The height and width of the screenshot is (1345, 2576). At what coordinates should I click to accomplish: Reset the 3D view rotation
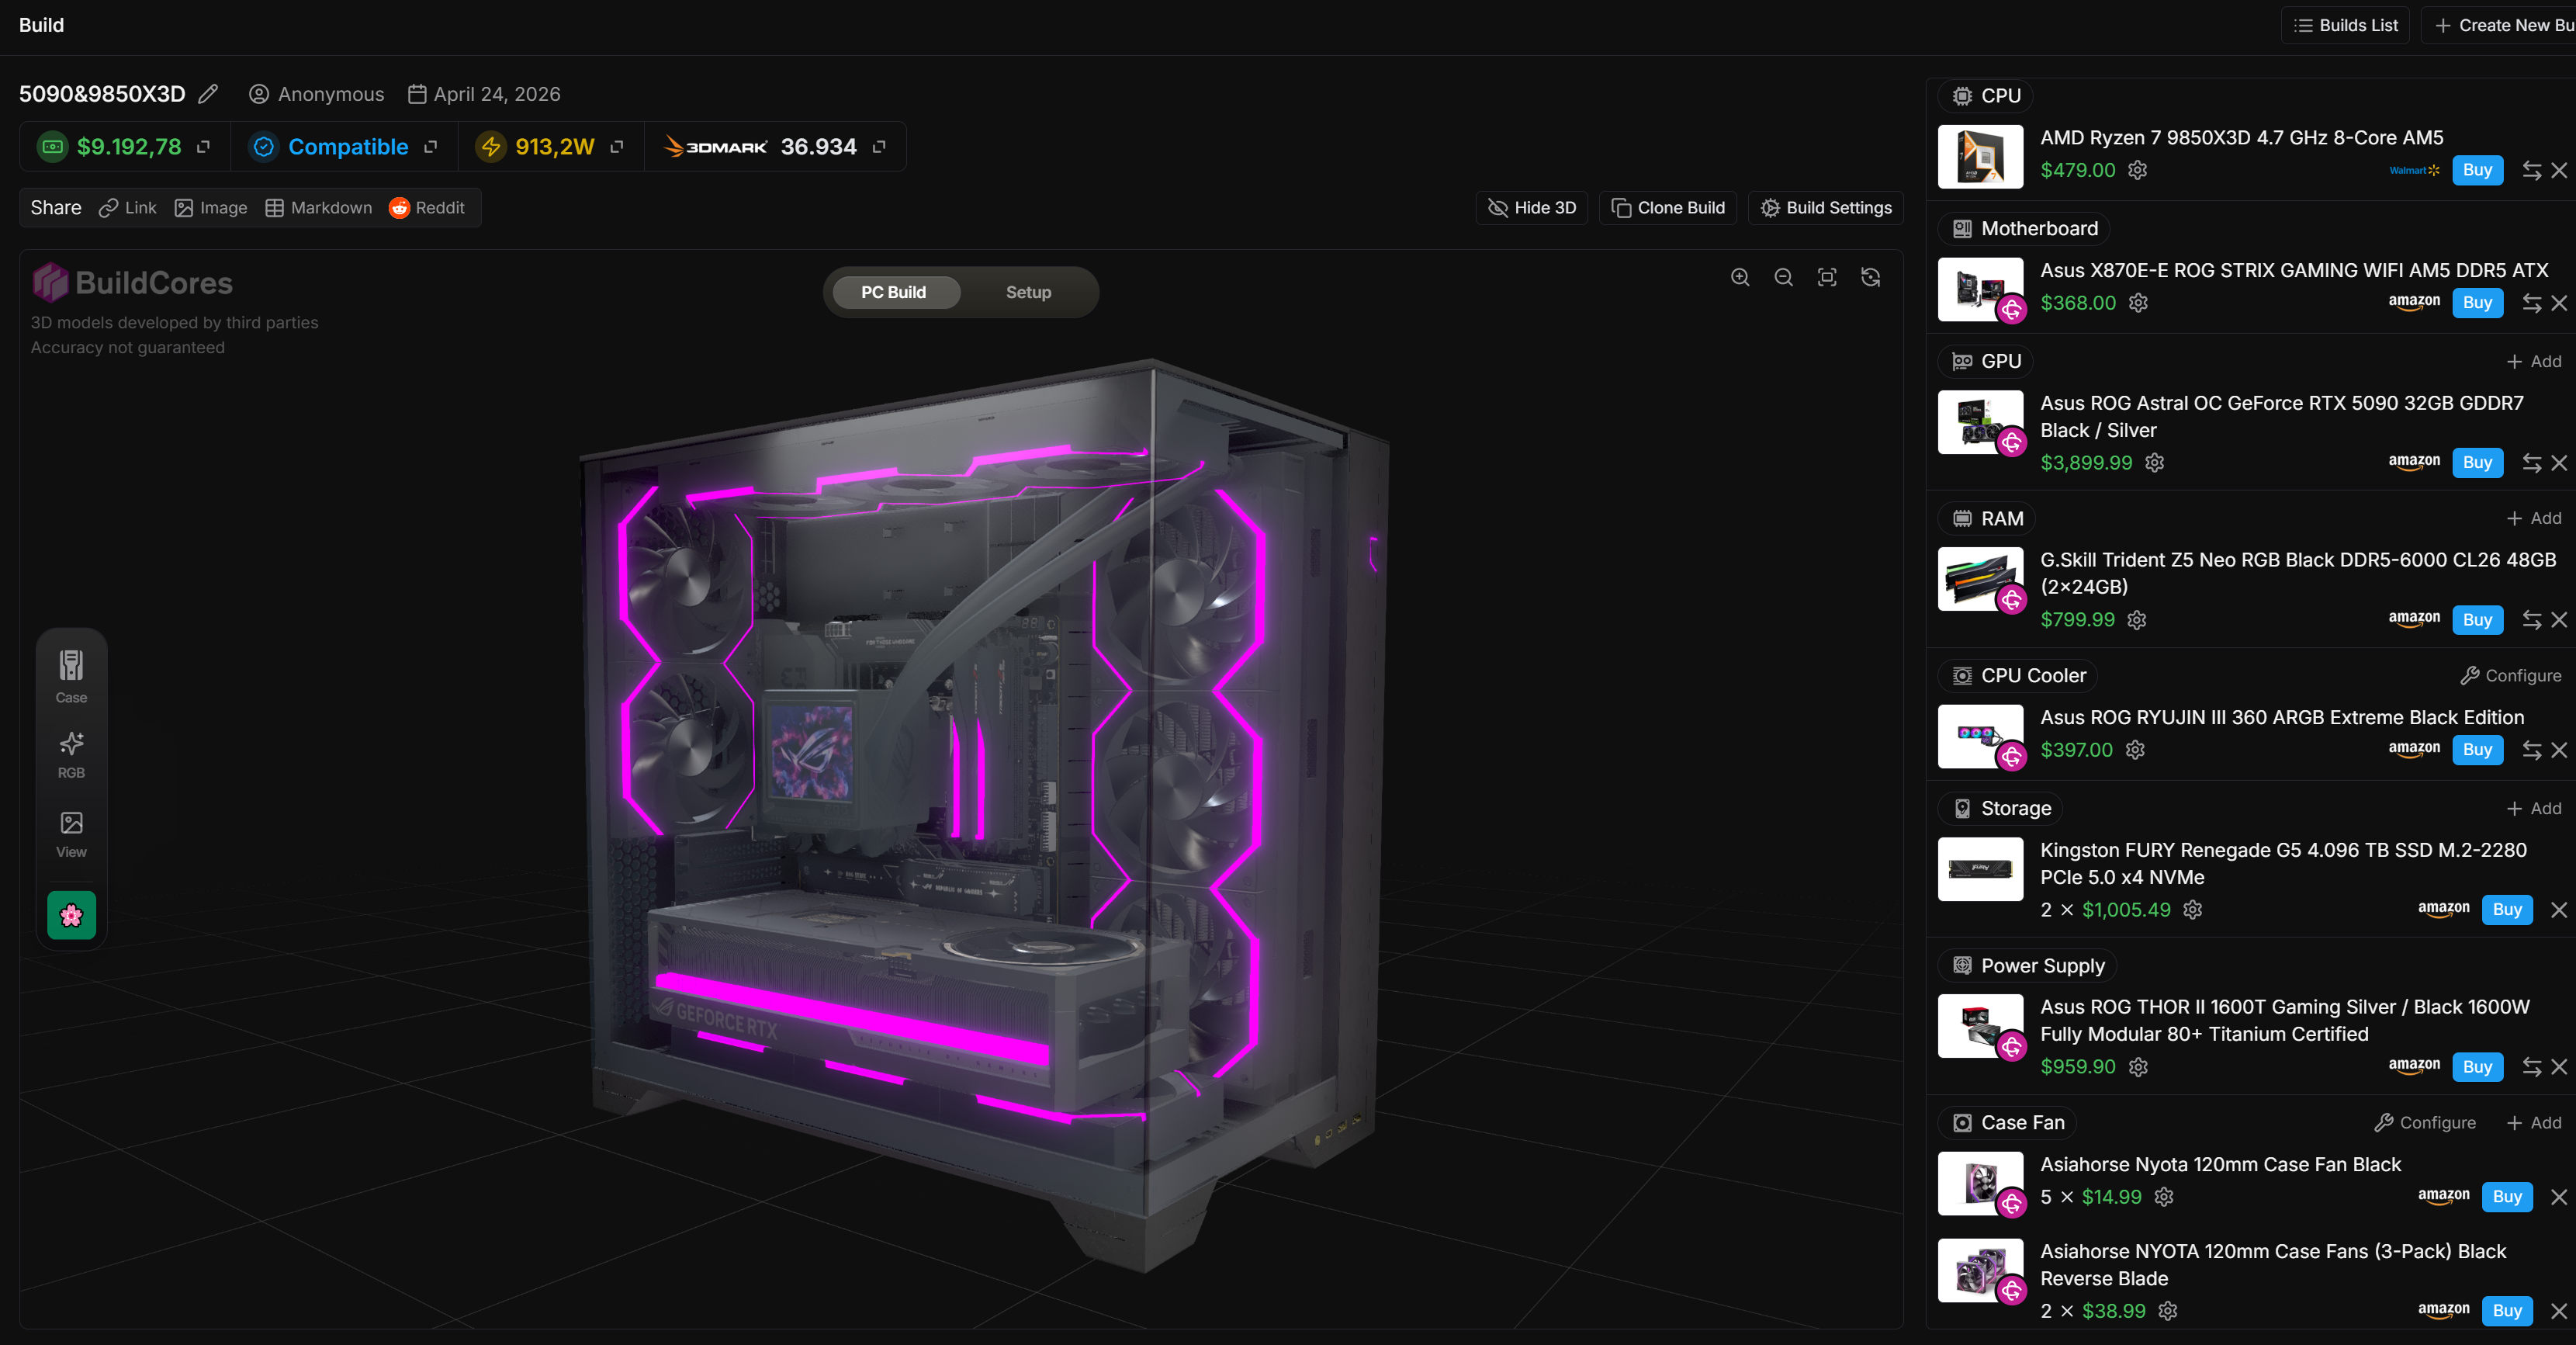click(1871, 278)
